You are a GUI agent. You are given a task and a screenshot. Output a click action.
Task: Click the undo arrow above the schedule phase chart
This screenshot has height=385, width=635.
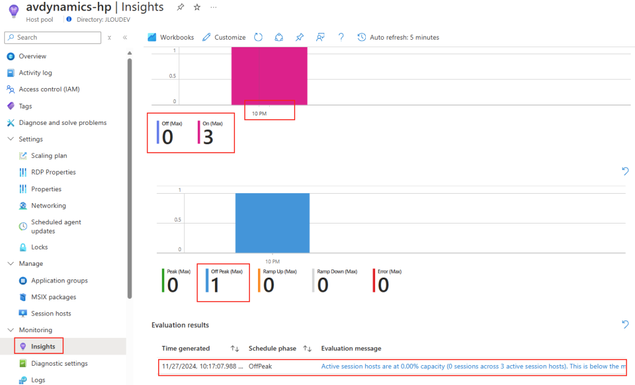point(625,171)
